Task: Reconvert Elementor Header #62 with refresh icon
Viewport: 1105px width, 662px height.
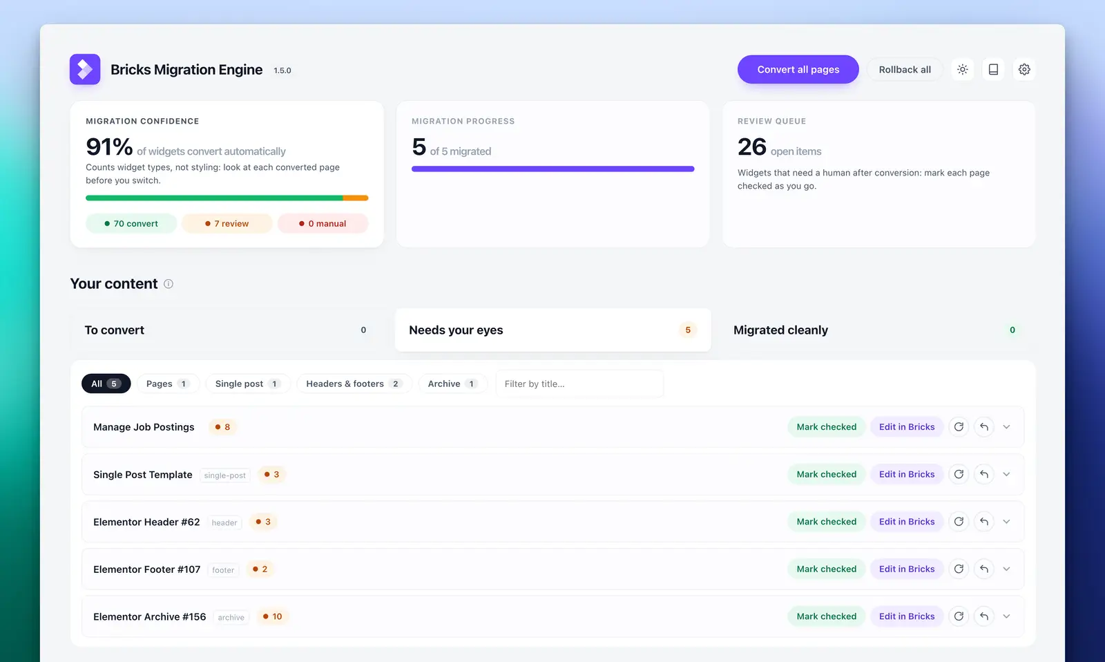Action: point(959,522)
